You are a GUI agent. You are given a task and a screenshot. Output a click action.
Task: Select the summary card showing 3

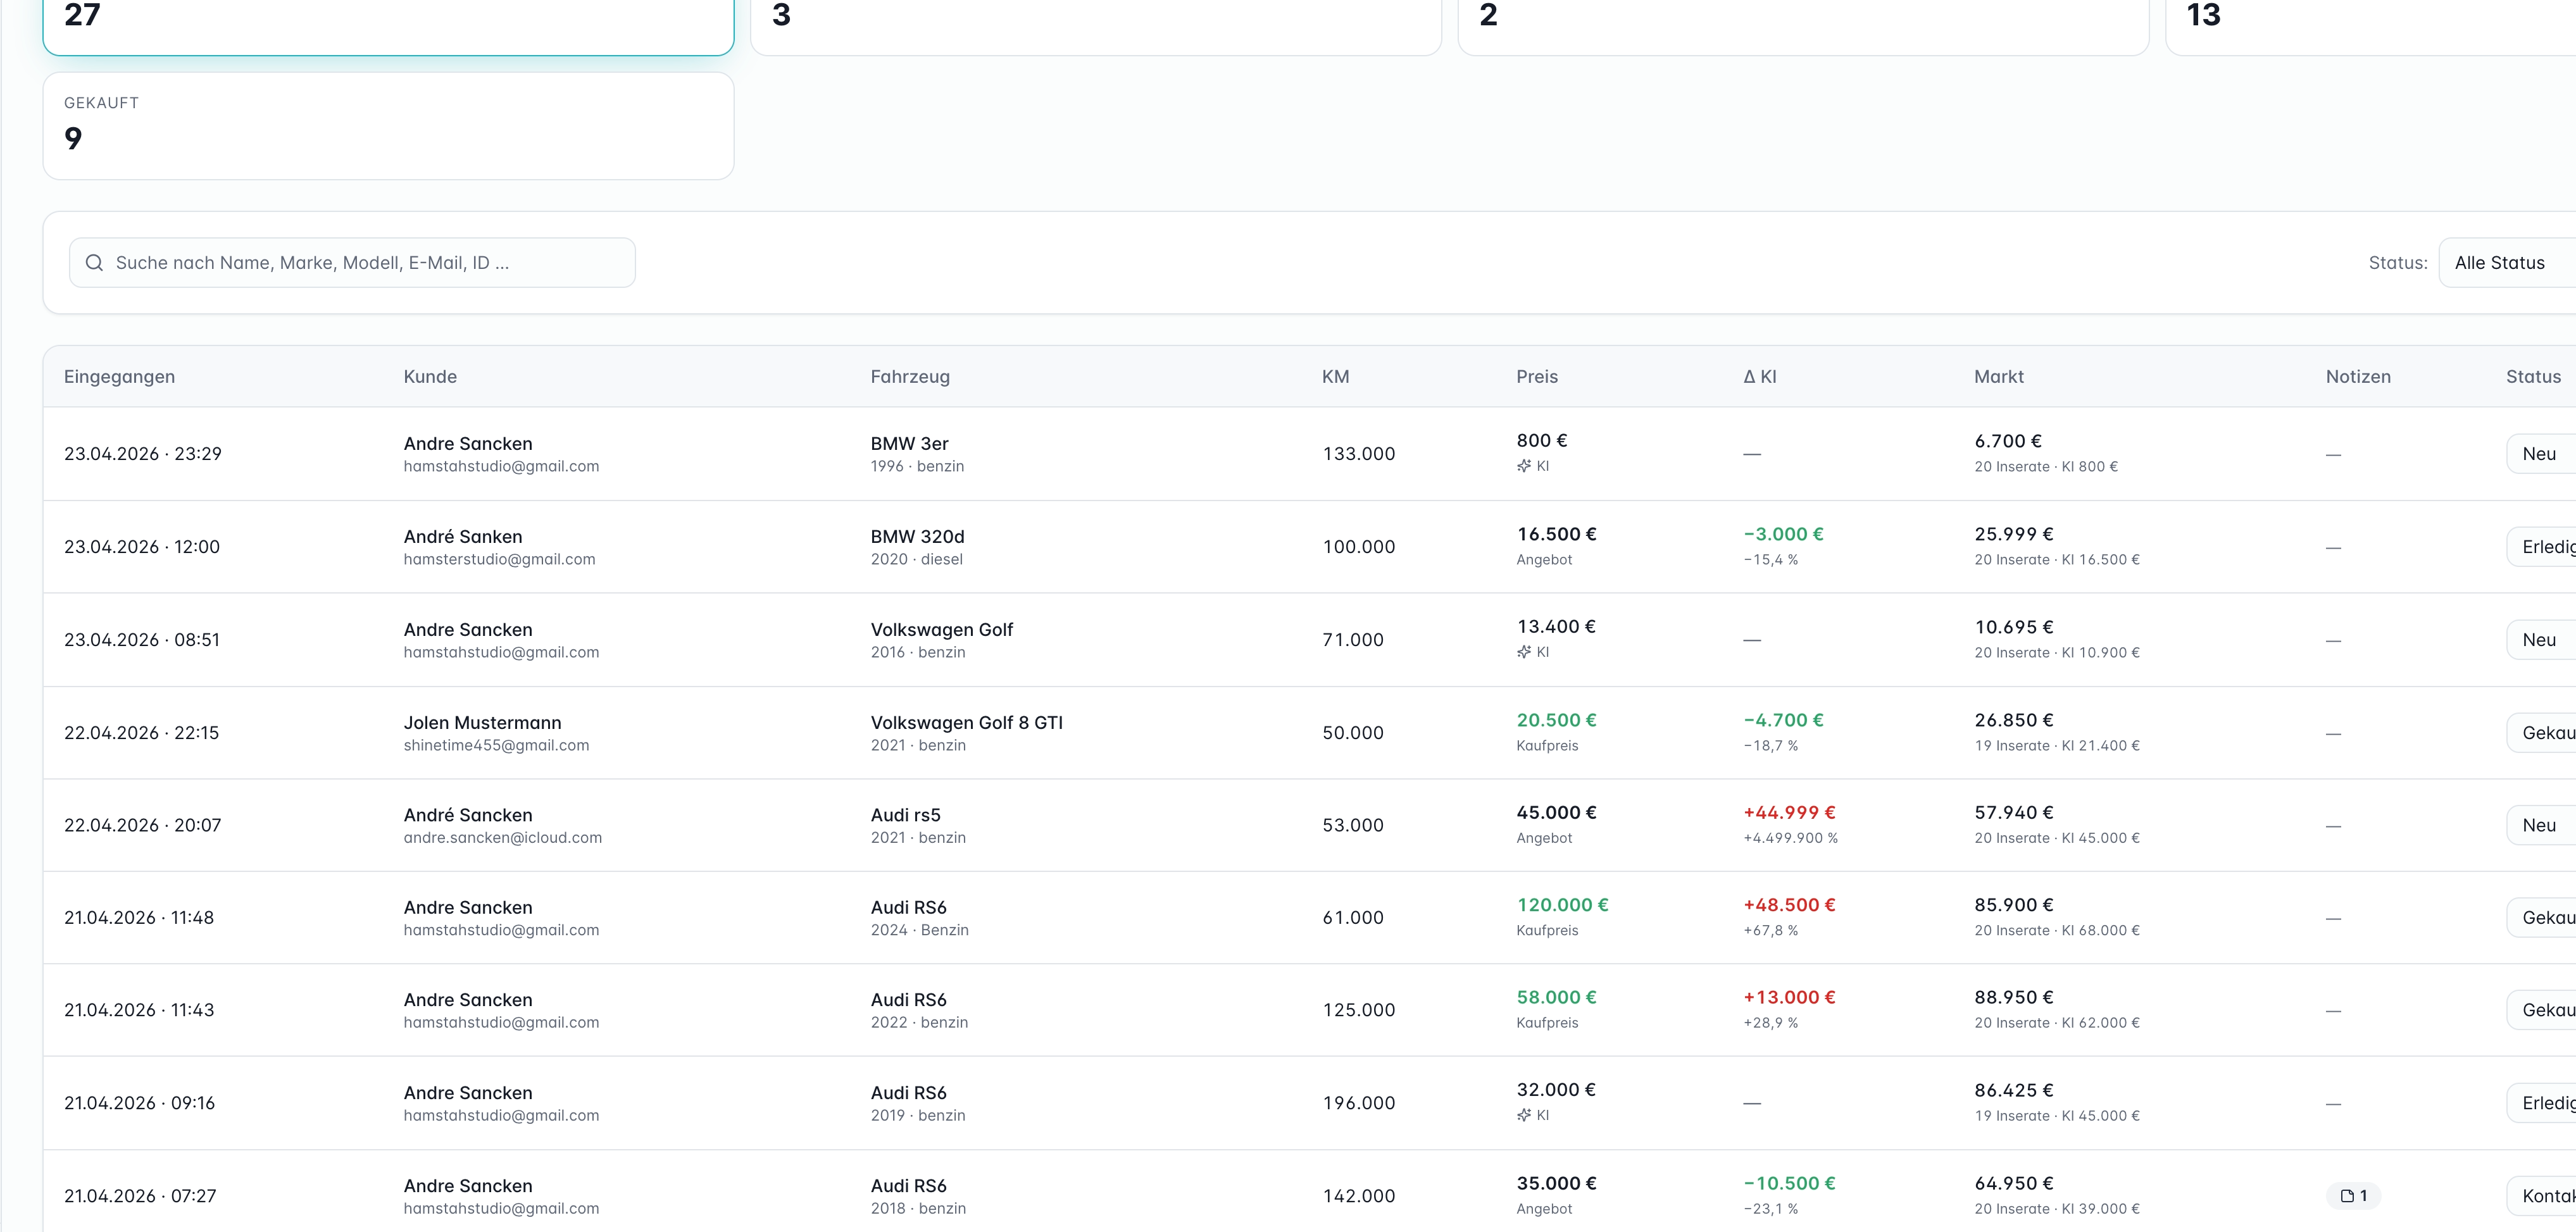pos(1096,27)
